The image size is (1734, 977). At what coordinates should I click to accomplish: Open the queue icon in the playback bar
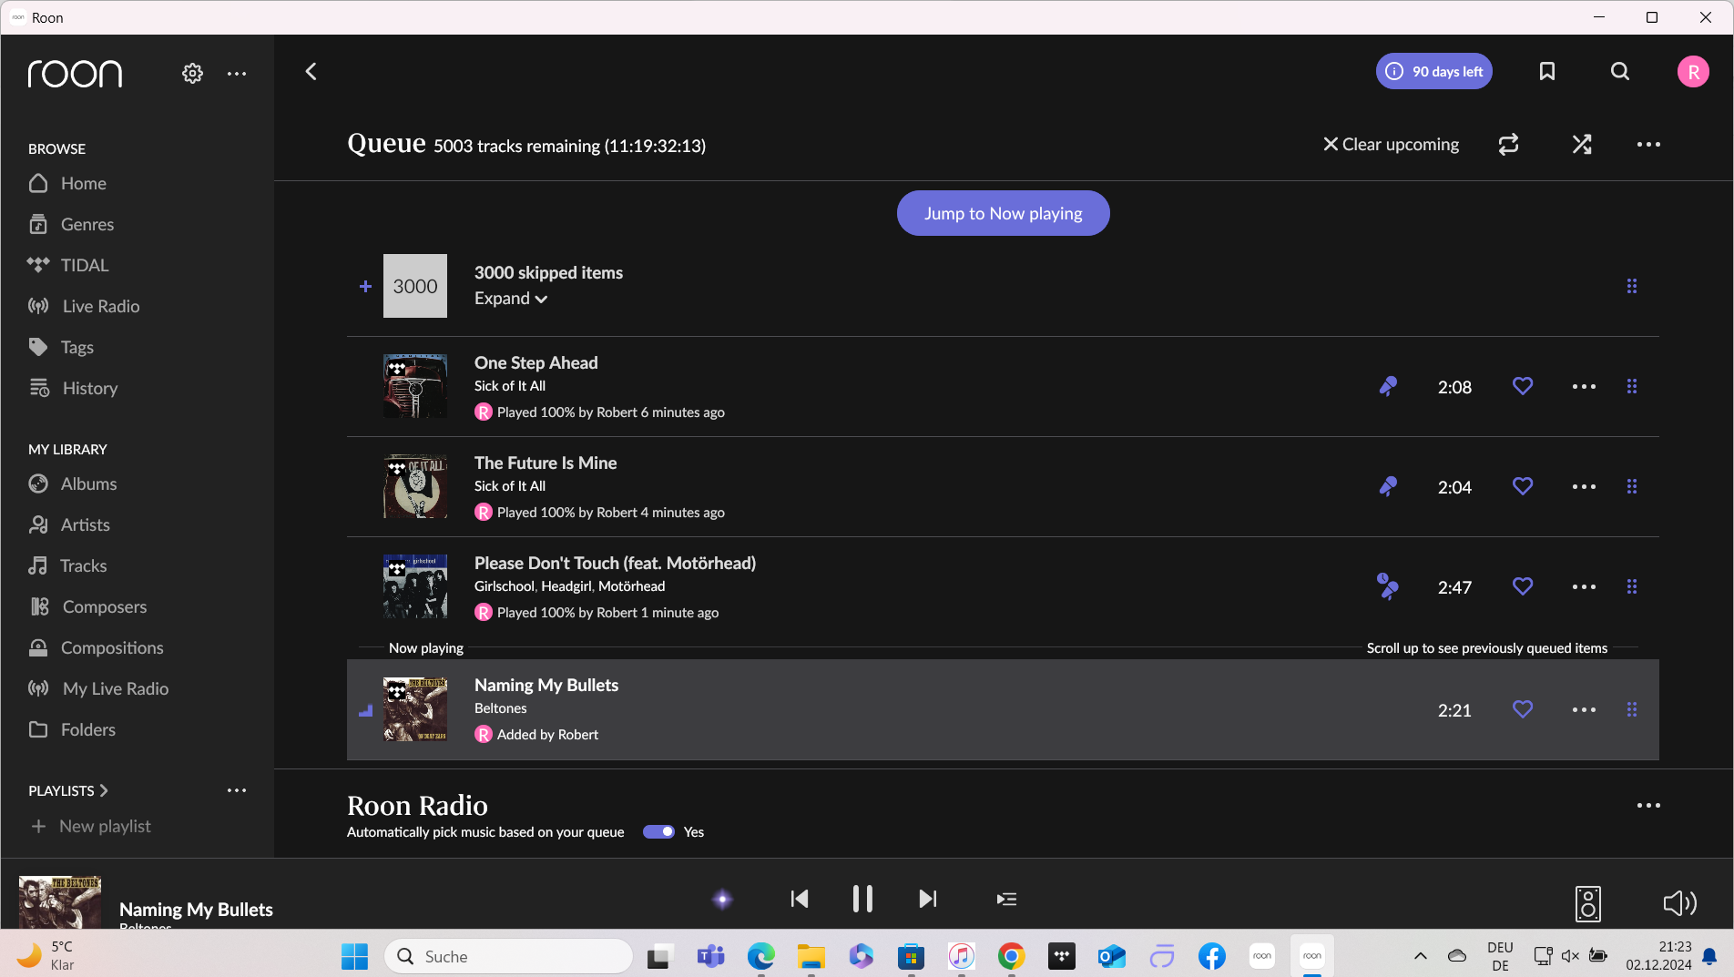(x=1006, y=900)
